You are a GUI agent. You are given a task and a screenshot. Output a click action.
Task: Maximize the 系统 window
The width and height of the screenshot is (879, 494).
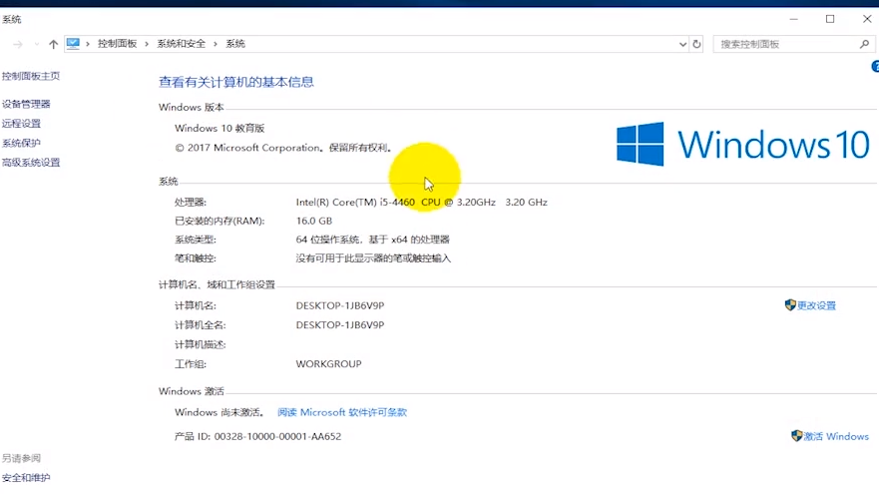[830, 19]
